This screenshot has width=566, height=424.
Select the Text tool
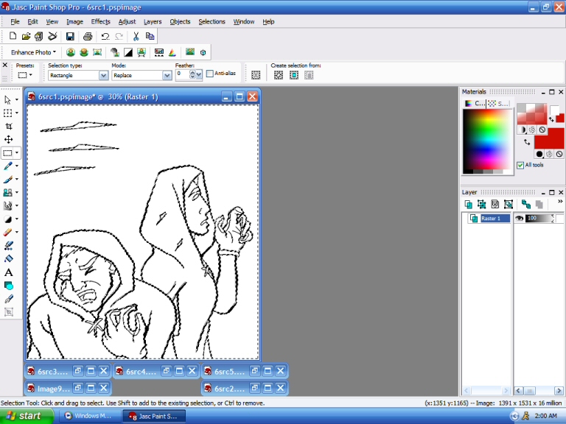(x=8, y=272)
